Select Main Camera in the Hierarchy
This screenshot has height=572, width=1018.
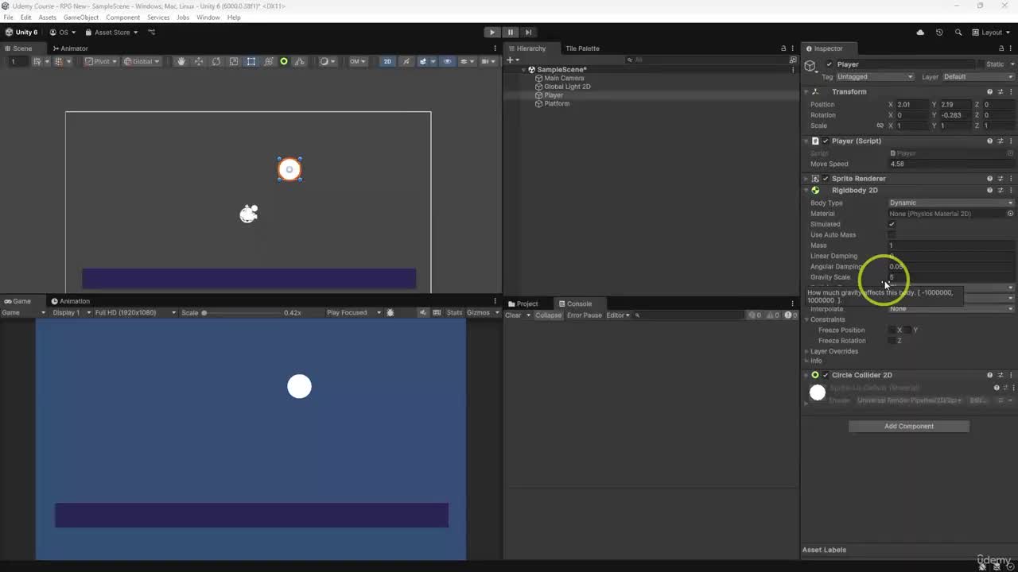pyautogui.click(x=564, y=78)
